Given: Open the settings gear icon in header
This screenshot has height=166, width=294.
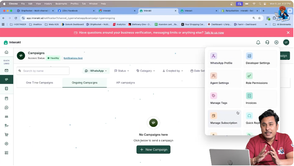Looking at the screenshot, I should (276, 42).
